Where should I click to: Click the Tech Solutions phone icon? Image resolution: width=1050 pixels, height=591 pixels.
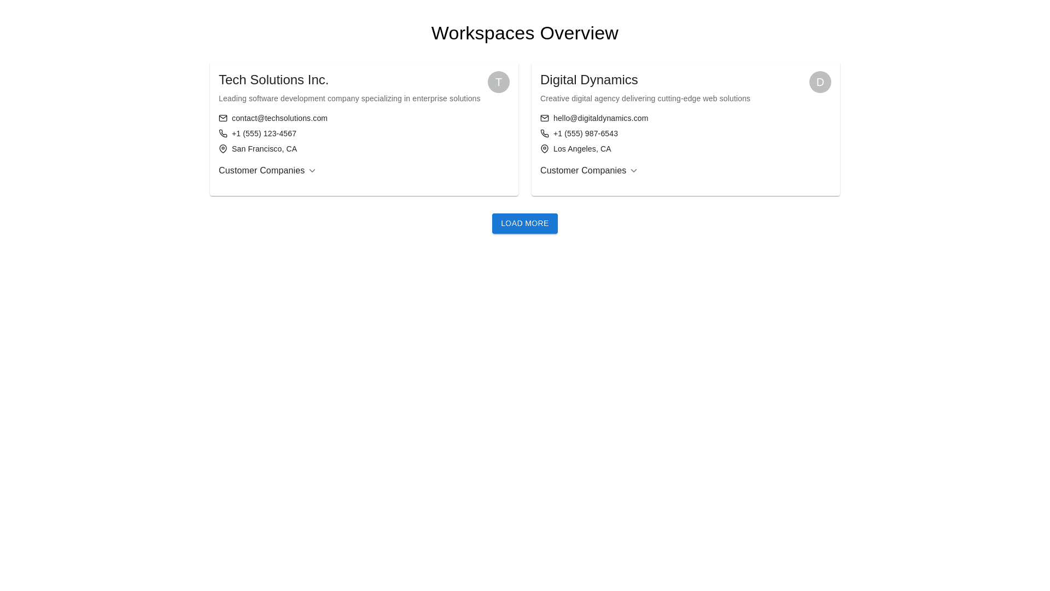point(223,134)
